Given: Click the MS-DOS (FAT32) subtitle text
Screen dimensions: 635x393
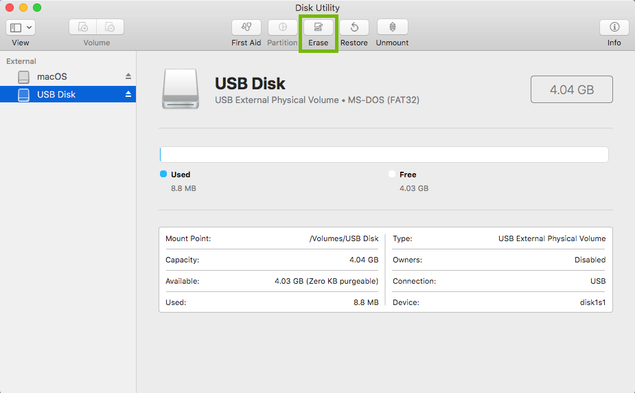Looking at the screenshot, I should [384, 100].
